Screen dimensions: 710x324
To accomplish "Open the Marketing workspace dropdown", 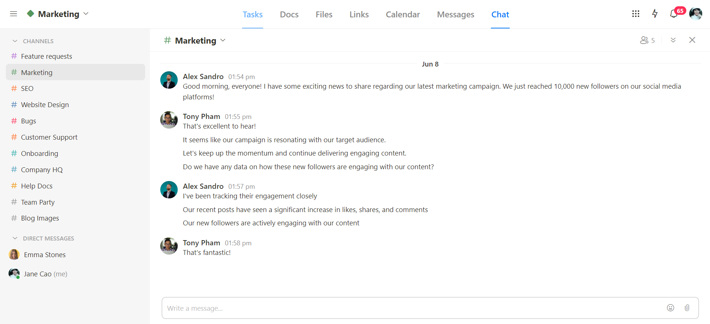I will (x=86, y=14).
